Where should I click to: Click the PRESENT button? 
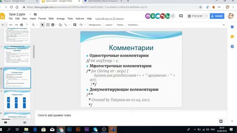pos(195,16)
